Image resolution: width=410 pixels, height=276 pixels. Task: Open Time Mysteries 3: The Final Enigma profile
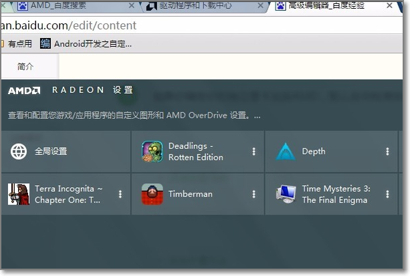click(x=331, y=194)
